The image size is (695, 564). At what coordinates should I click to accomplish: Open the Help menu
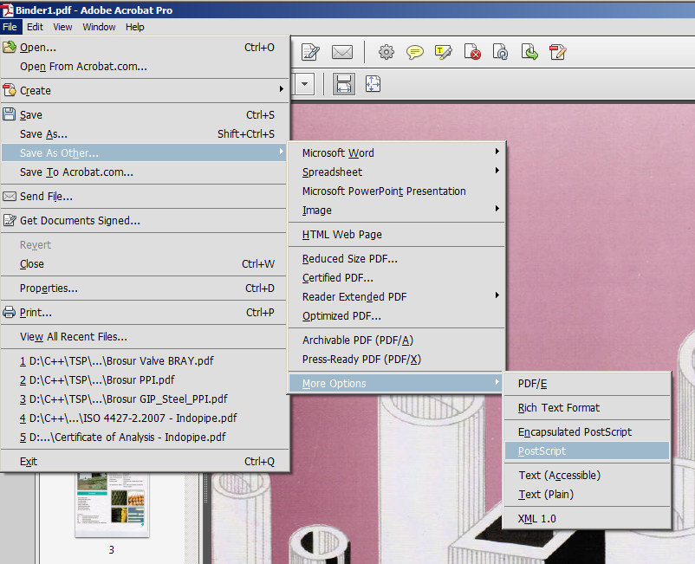[x=134, y=27]
